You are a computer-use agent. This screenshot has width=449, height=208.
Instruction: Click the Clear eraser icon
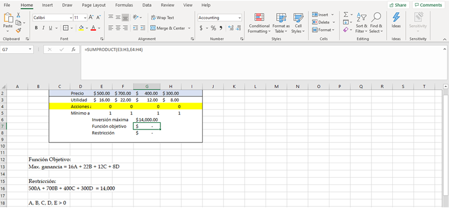346,30
